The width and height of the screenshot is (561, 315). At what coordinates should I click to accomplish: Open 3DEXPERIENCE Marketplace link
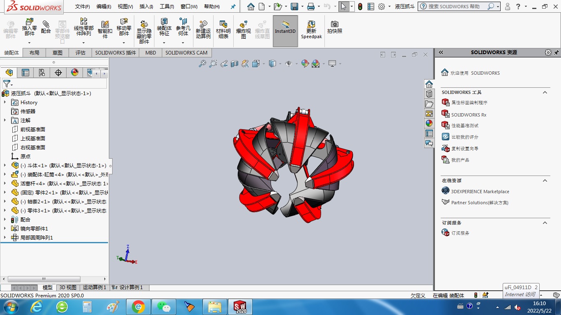point(480,192)
